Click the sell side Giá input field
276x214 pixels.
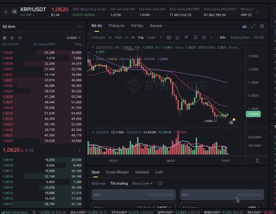tap(222, 195)
